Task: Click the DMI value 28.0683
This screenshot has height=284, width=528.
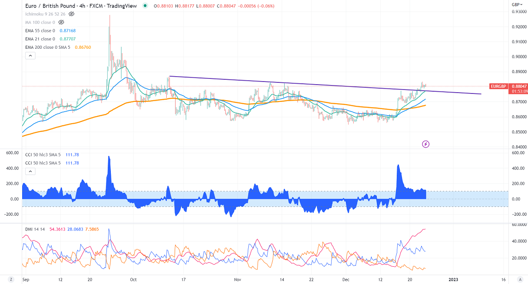Action: point(75,229)
